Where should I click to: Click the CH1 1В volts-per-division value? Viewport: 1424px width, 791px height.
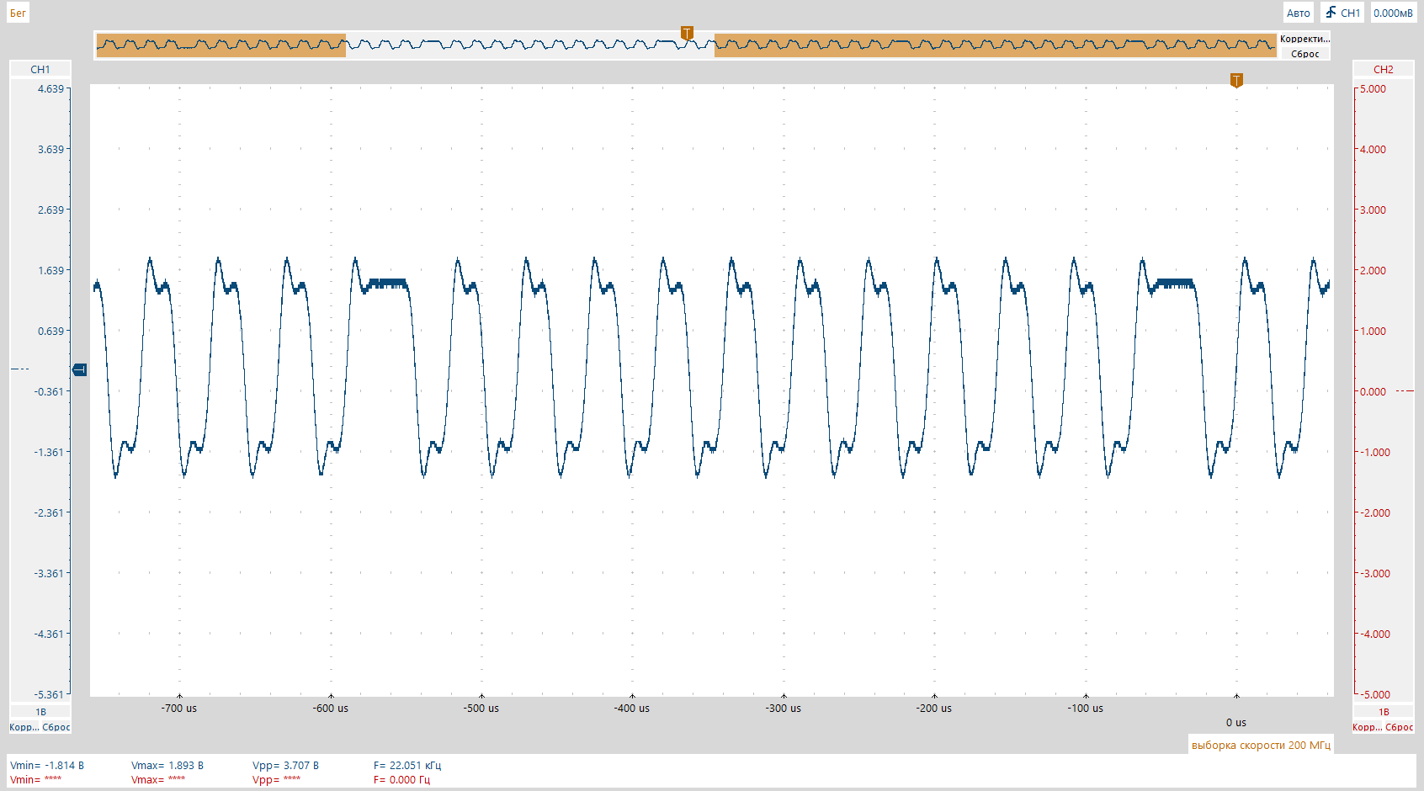[x=40, y=712]
